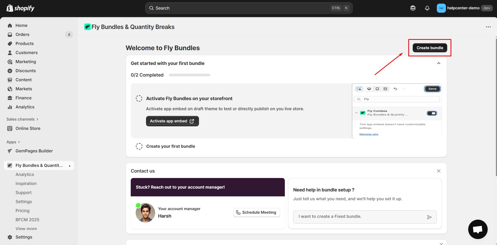This screenshot has height=245, width=497.
Task: Open the Discounts icon in sidebar
Action: pyautogui.click(x=10, y=71)
